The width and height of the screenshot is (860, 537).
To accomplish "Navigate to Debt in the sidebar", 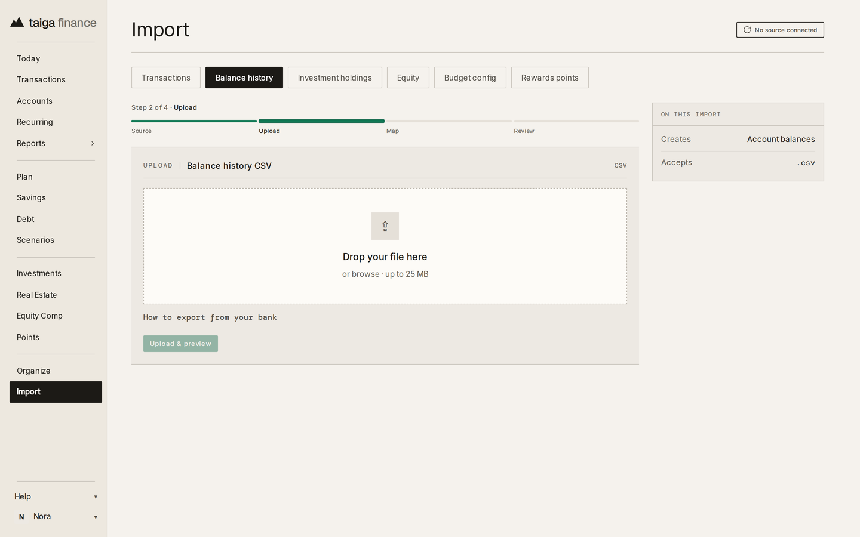I will [x=56, y=219].
